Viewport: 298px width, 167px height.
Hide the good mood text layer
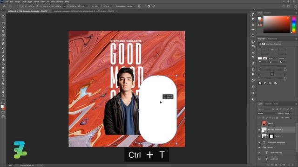pyautogui.click(x=259, y=159)
